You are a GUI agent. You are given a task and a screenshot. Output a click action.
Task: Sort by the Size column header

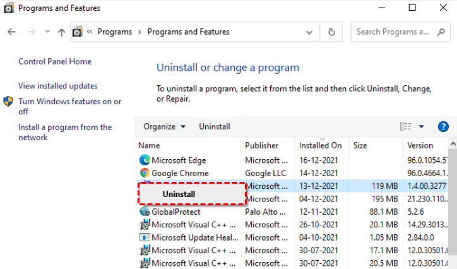point(360,145)
